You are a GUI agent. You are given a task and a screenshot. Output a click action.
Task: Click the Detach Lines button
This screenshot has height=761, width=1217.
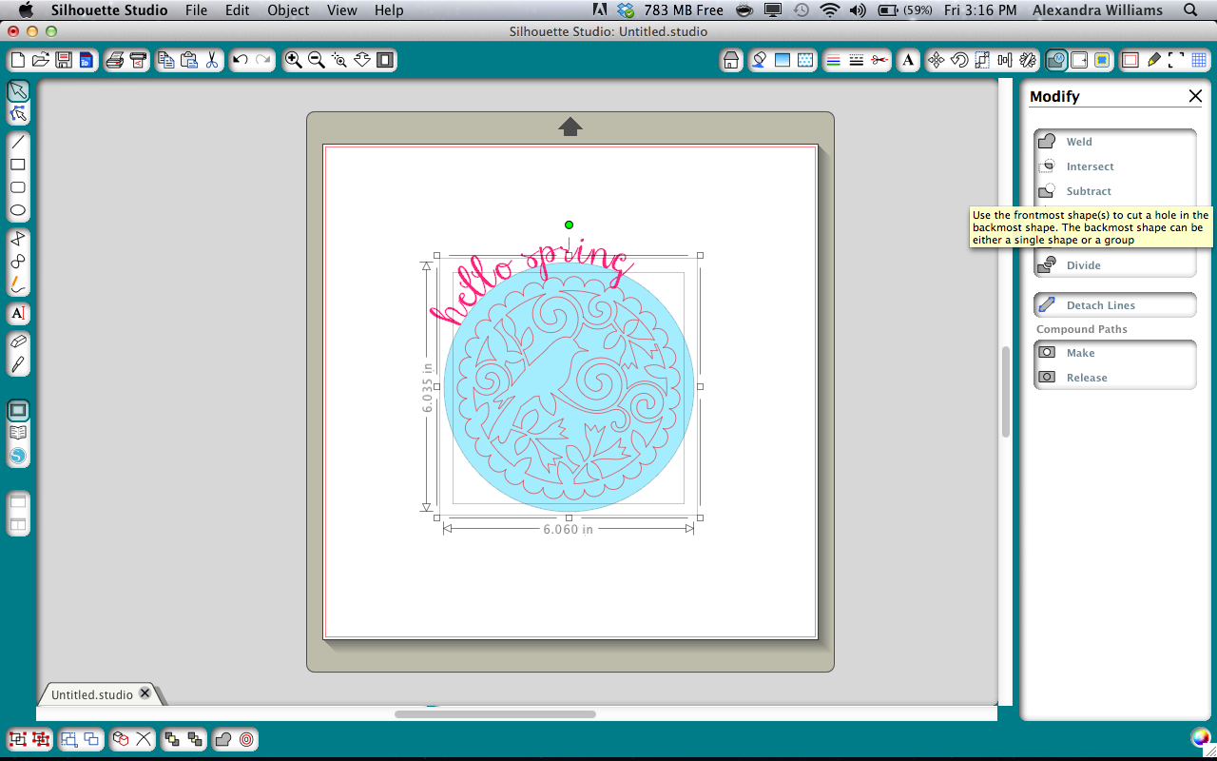coord(1114,305)
